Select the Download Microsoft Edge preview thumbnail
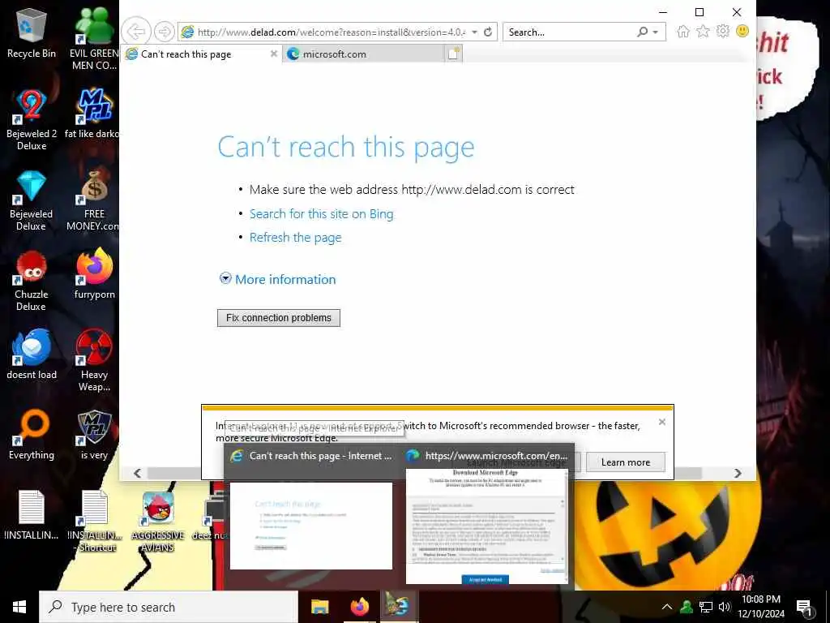 (x=486, y=526)
